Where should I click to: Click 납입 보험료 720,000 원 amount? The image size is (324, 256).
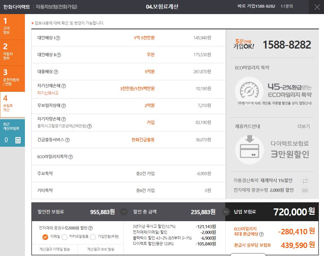tap(294, 212)
